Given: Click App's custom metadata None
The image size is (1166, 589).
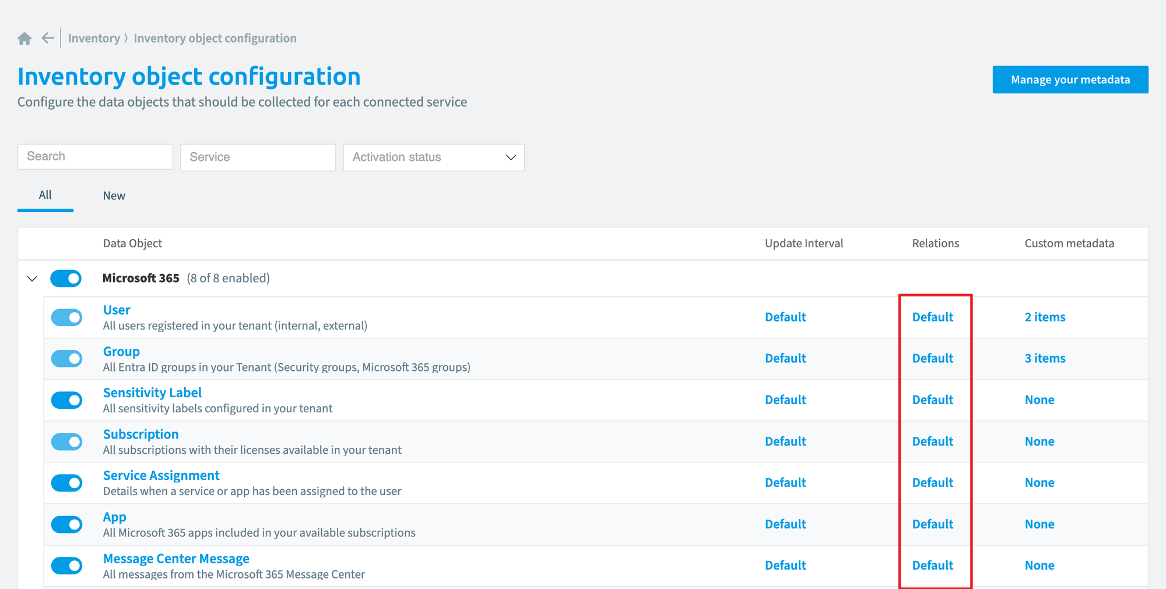Looking at the screenshot, I should coord(1039,524).
